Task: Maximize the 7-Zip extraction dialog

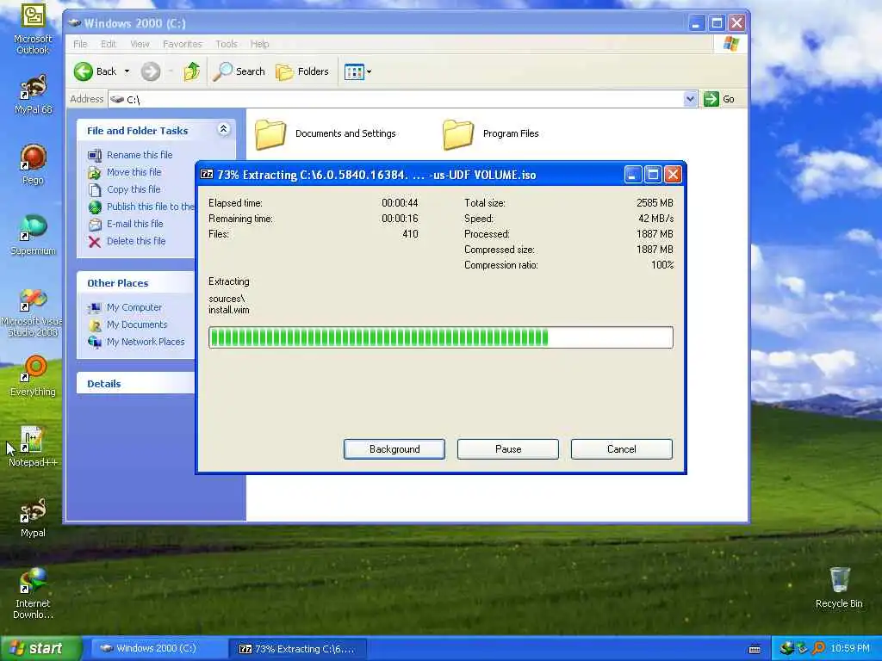Action: coord(653,175)
